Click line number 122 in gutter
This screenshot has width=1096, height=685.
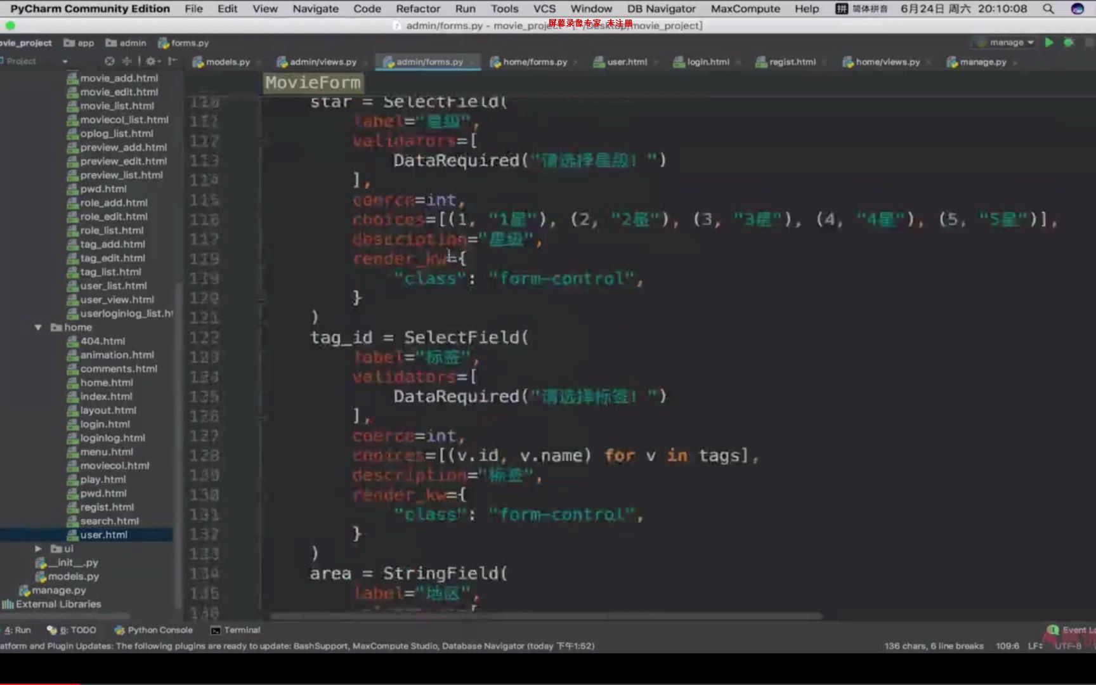coord(204,337)
